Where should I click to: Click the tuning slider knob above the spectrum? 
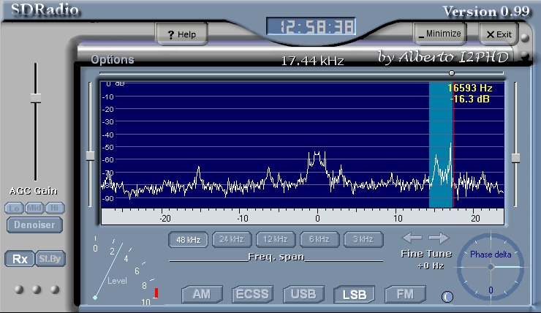[452, 73]
